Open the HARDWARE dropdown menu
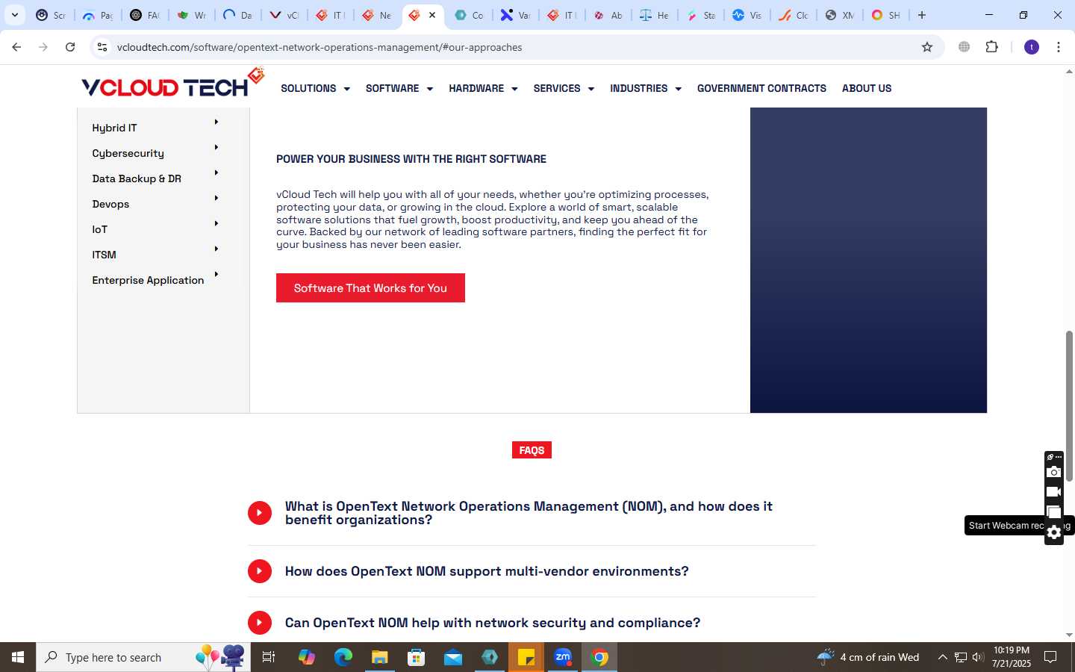Viewport: 1075px width, 672px height. click(x=483, y=88)
